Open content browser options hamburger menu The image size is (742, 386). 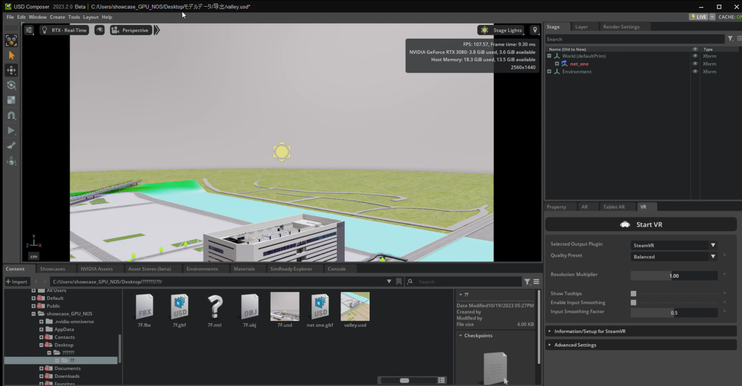(536, 282)
